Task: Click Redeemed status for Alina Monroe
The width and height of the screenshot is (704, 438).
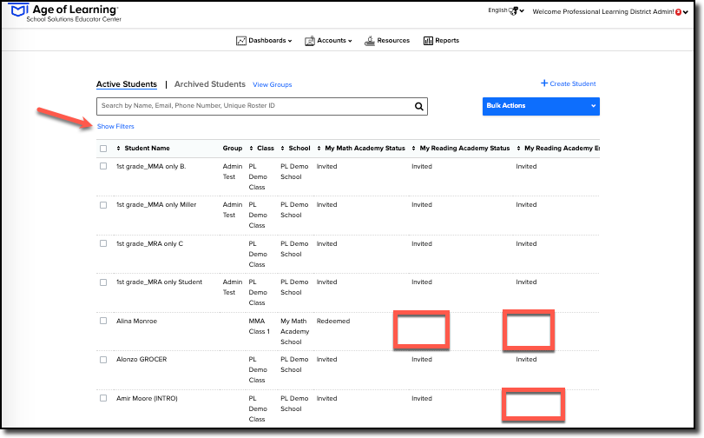Action: click(333, 321)
